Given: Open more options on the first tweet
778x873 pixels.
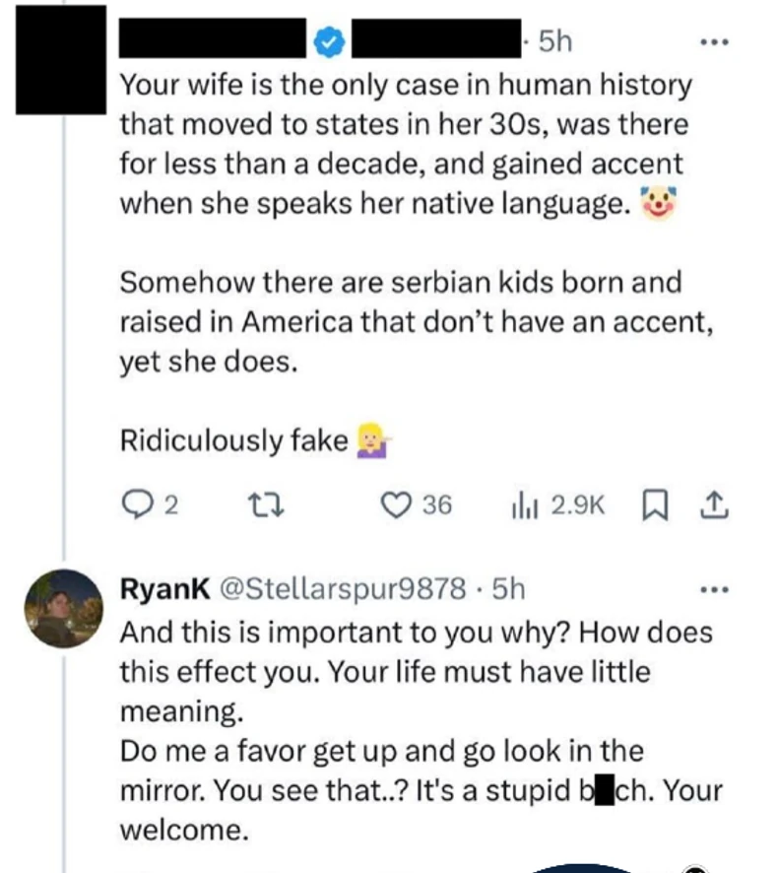Looking at the screenshot, I should coord(714,43).
